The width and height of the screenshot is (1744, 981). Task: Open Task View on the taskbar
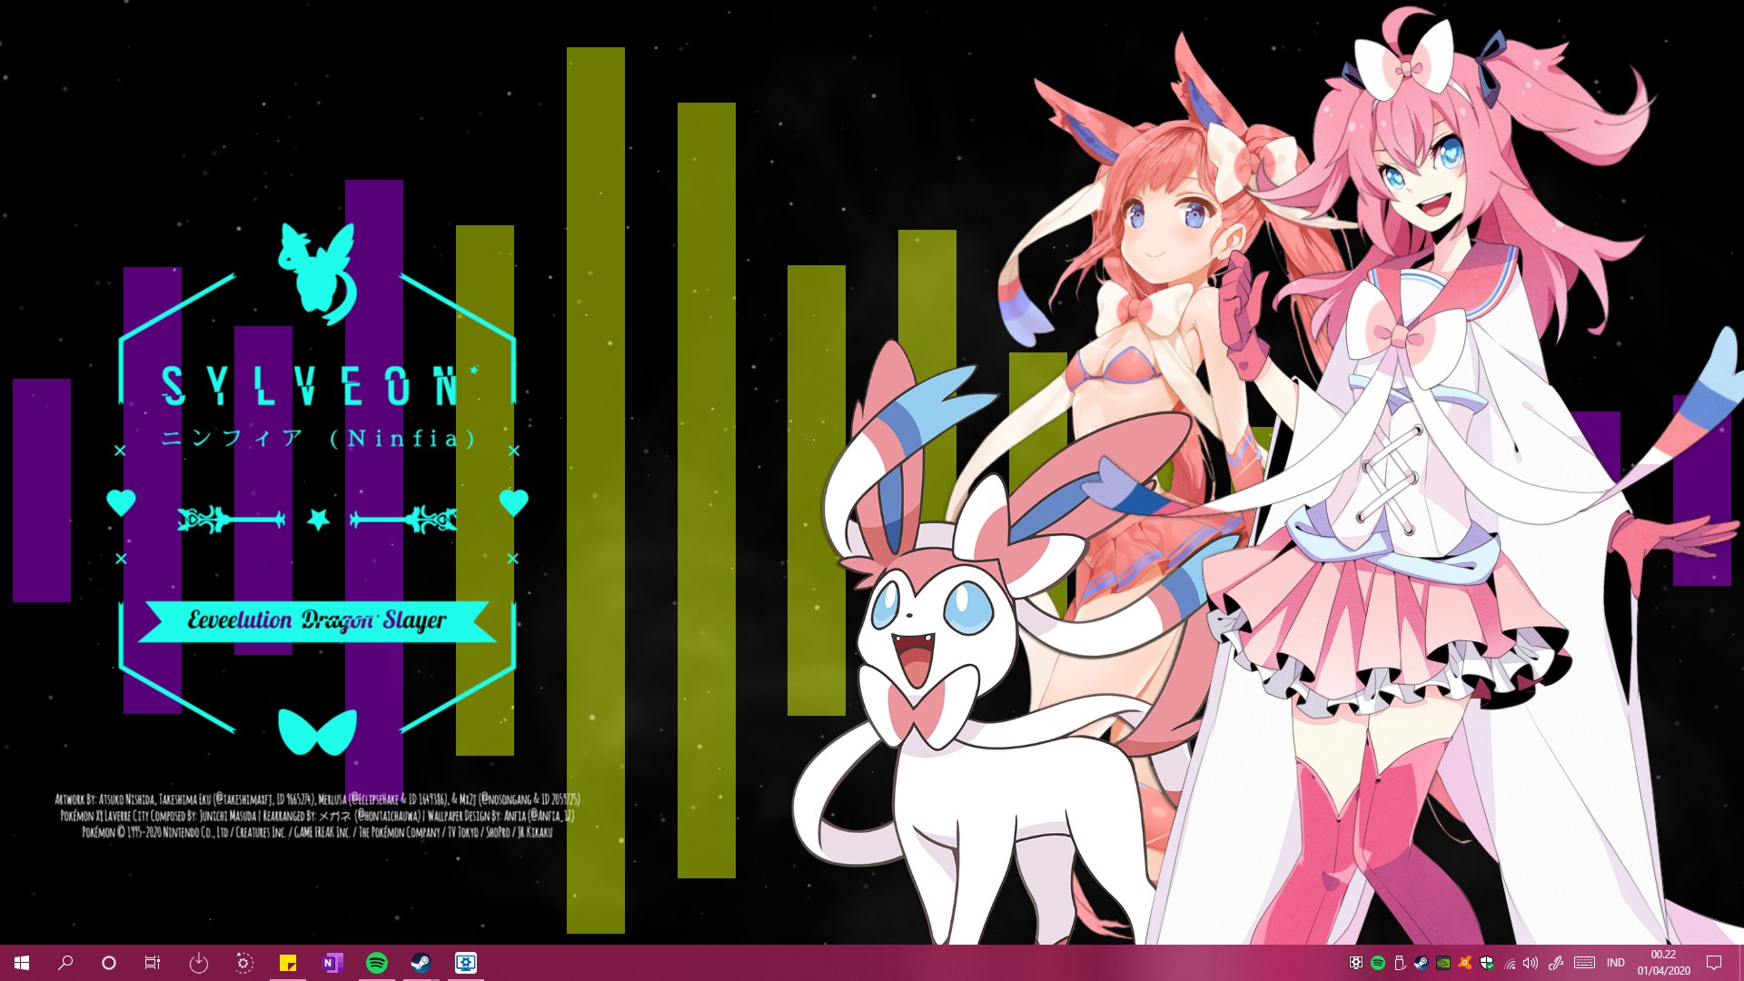pyautogui.click(x=153, y=963)
